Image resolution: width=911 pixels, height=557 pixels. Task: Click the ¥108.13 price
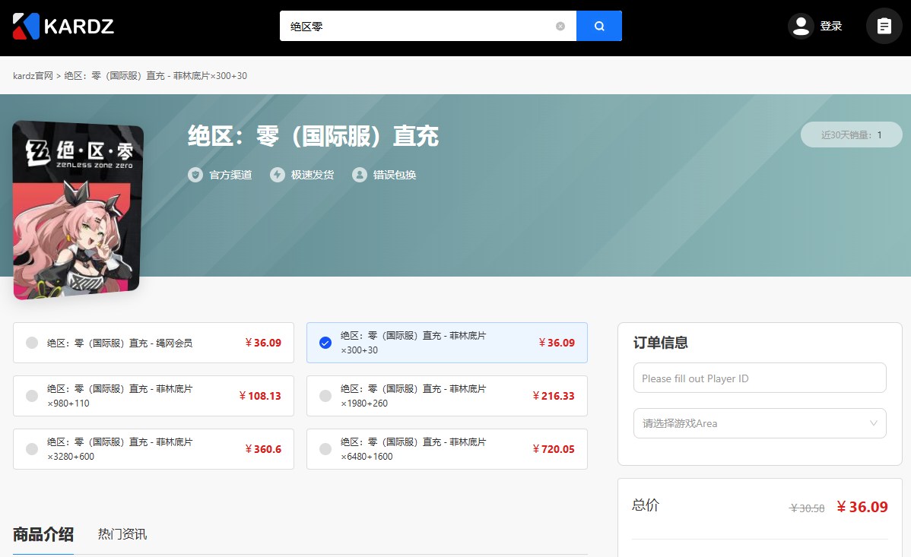point(260,396)
